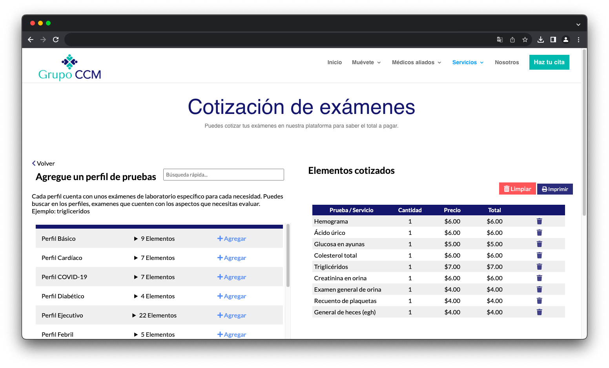
Task: Open the Servicios dropdown menu
Action: pyautogui.click(x=468, y=62)
